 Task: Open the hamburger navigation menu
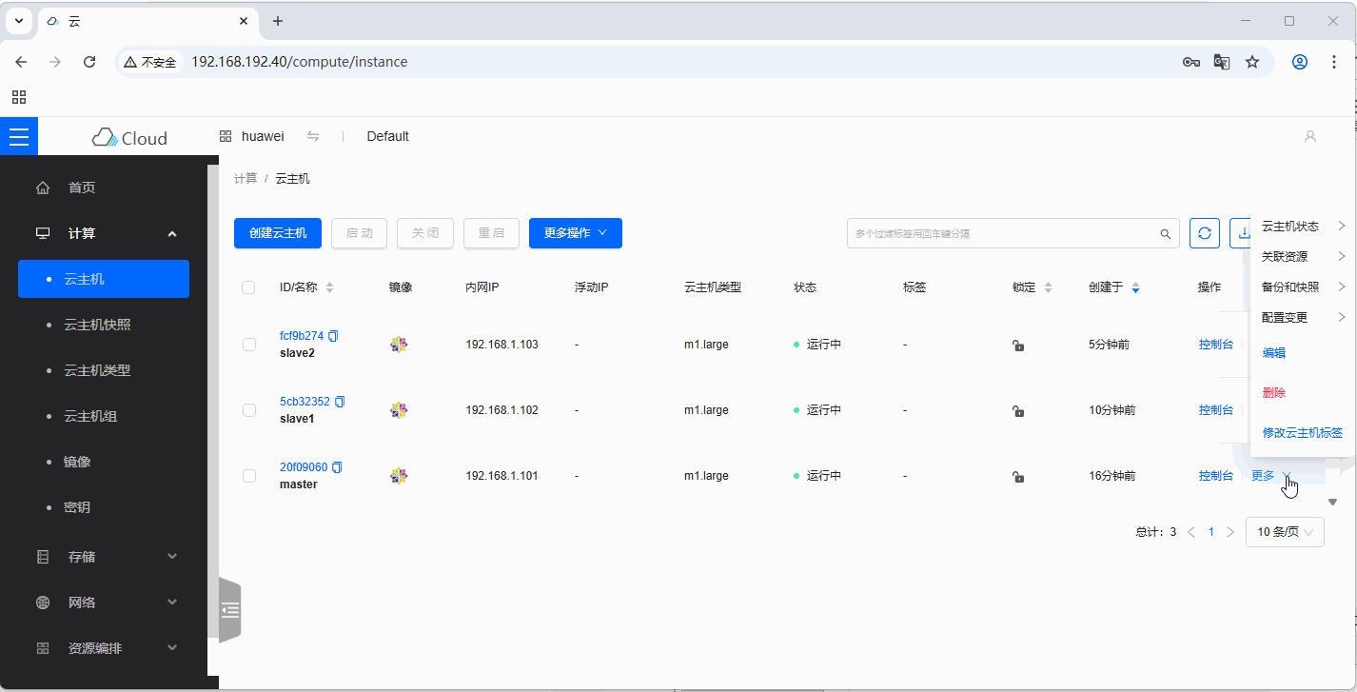[19, 136]
